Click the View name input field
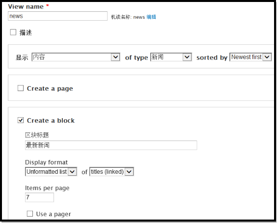The height and width of the screenshot is (223, 277). [x=57, y=16]
